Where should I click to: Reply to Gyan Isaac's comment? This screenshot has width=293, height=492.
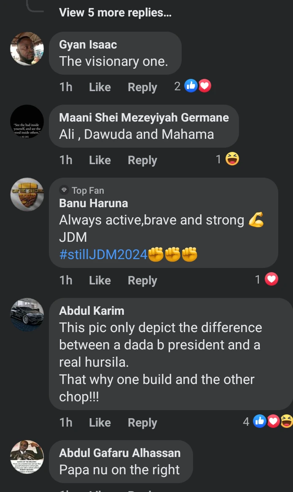(142, 87)
